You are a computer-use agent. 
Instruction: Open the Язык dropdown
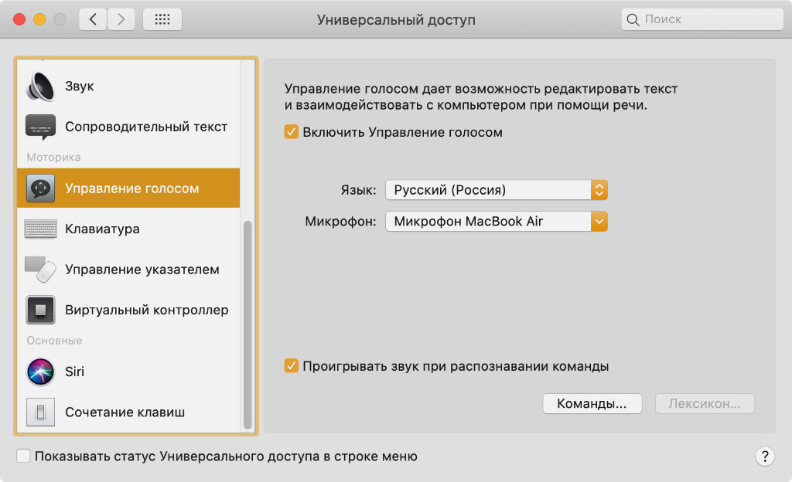tap(496, 190)
